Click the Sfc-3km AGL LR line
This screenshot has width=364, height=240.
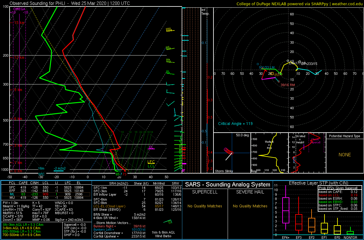23,225
